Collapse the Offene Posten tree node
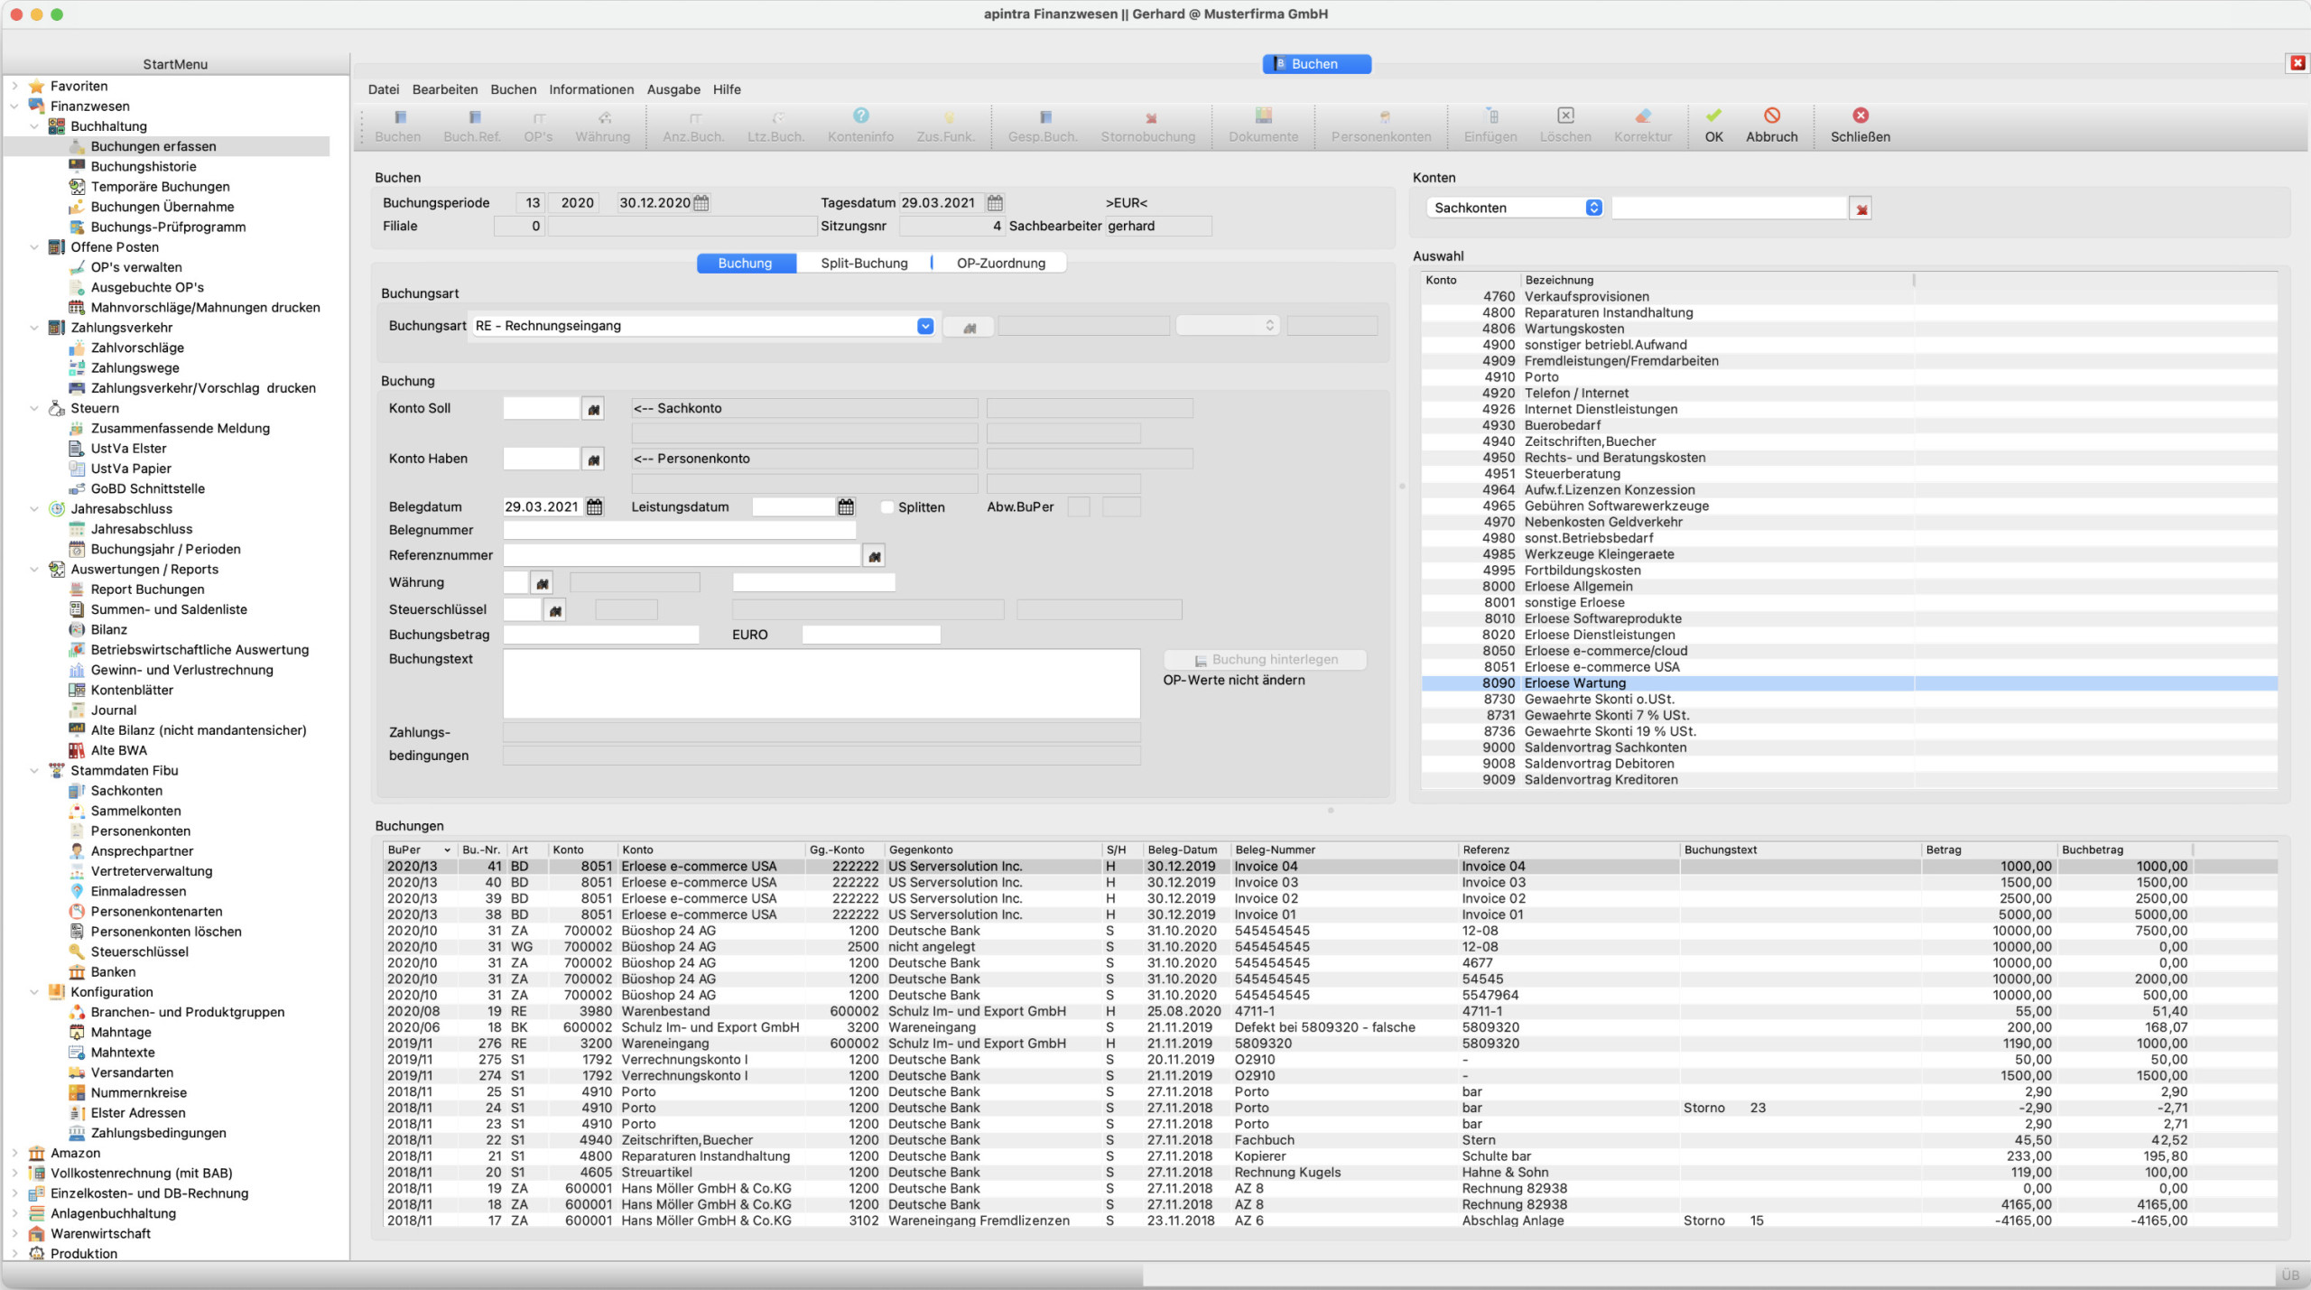 tap(34, 247)
